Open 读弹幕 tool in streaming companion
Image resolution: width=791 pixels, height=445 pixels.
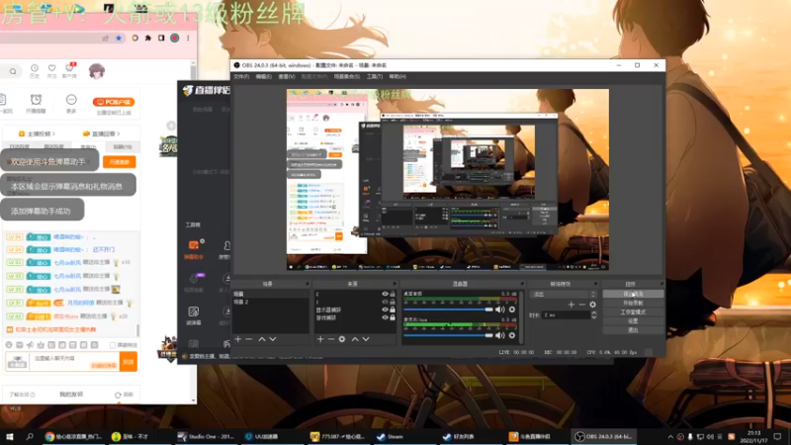coord(194,315)
